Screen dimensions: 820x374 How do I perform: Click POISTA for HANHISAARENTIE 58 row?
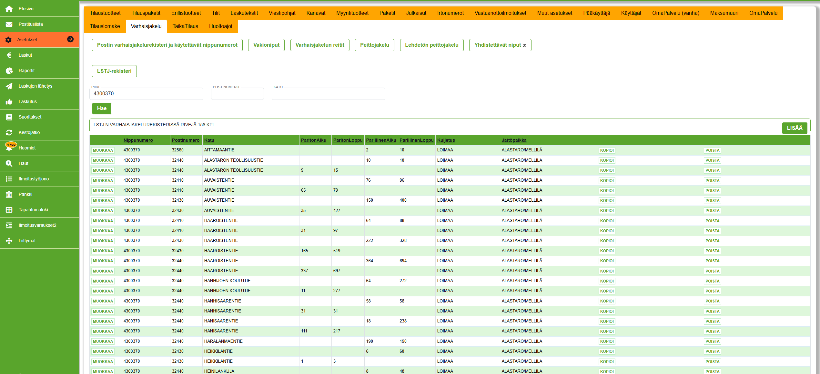(x=712, y=301)
